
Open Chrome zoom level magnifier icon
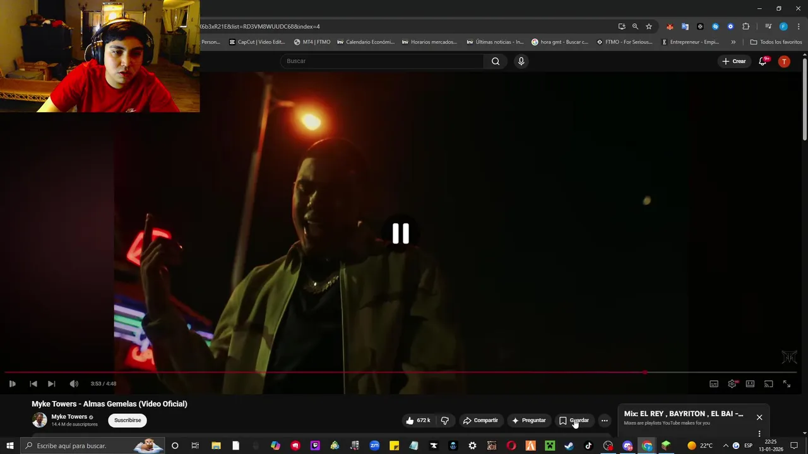[635, 26]
